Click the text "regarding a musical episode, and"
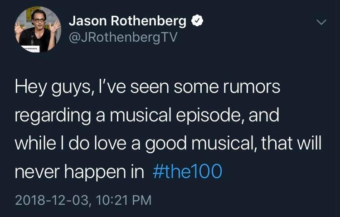This screenshot has height=217, width=340. click(x=146, y=115)
